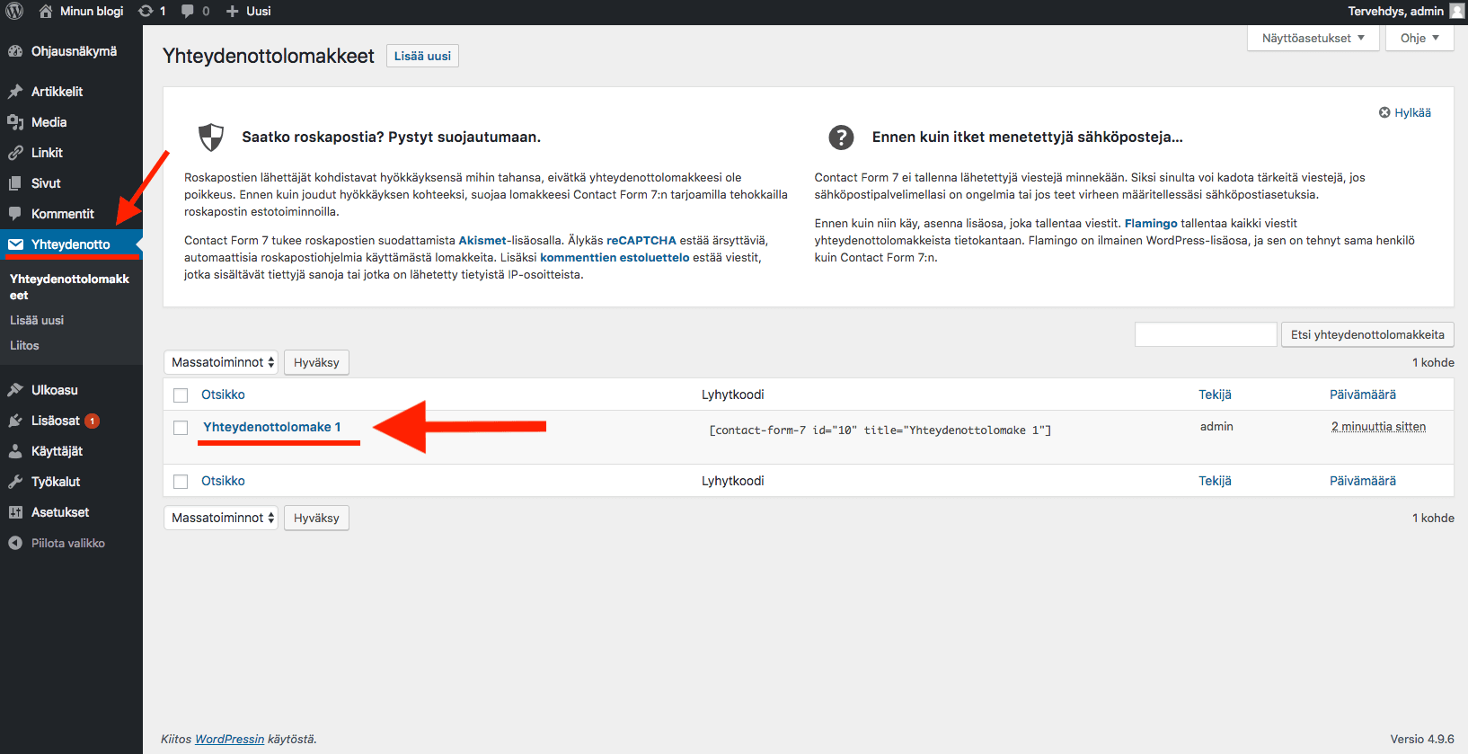Screen dimensions: 1468x754
Task: Click the admin avatar icon
Action: tap(1457, 11)
